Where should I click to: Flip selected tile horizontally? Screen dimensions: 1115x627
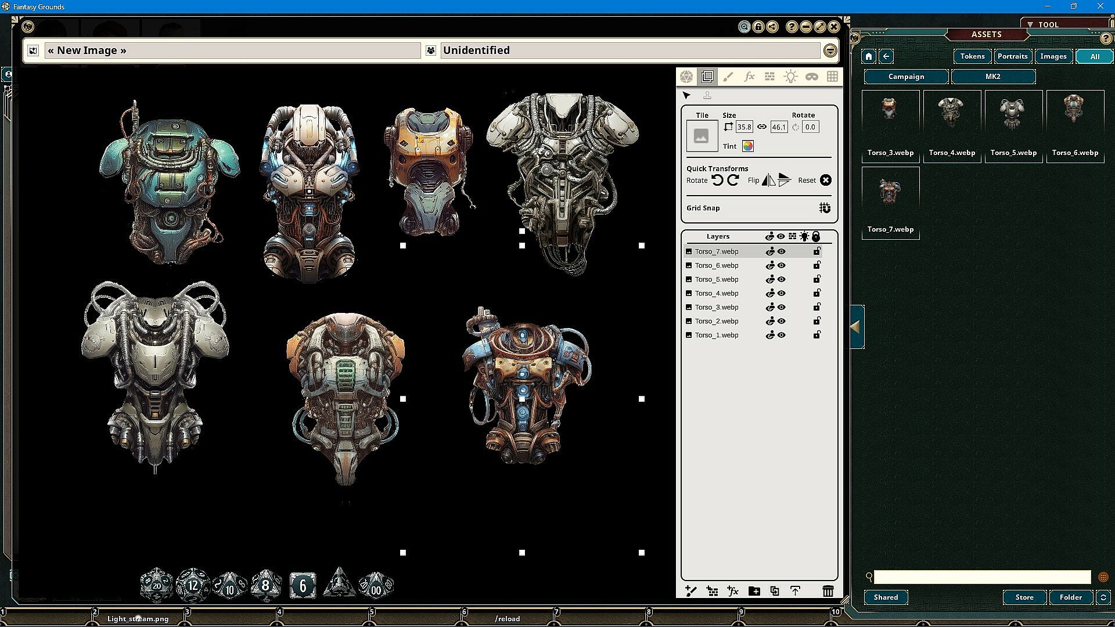tap(768, 181)
